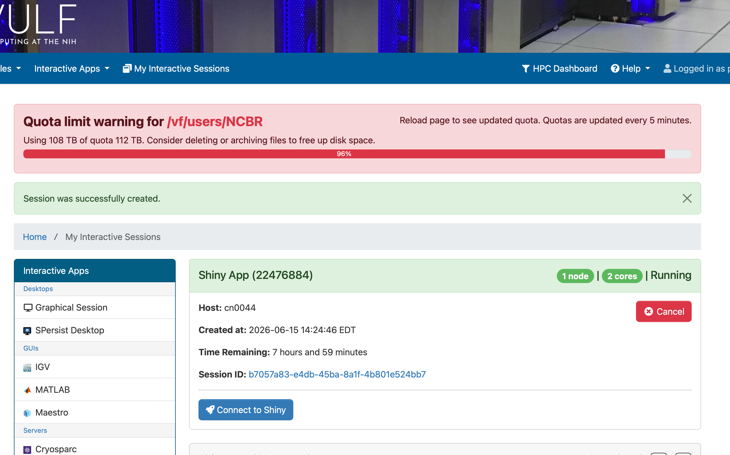Viewport: 730px width, 455px height.
Task: Dismiss the session created success alert
Action: pyautogui.click(x=687, y=198)
